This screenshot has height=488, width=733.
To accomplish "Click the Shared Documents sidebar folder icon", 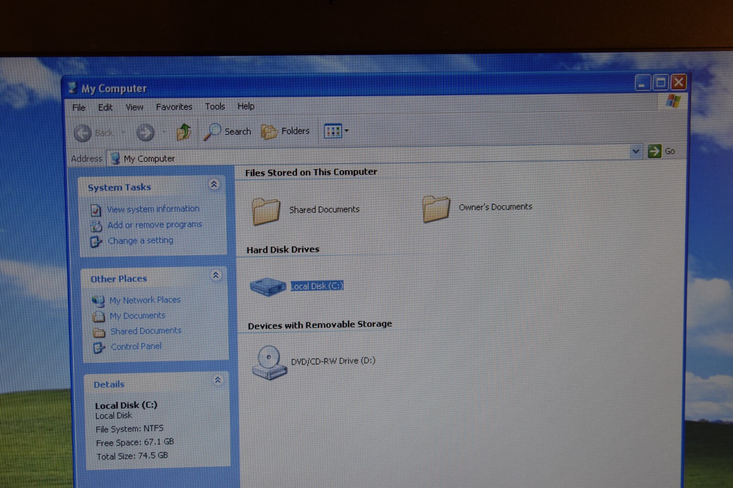I will [99, 332].
